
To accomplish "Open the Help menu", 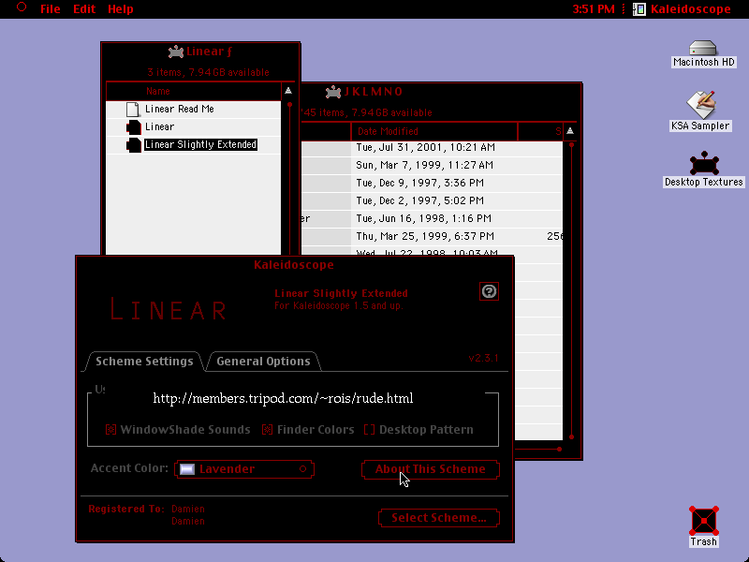I will click(121, 9).
